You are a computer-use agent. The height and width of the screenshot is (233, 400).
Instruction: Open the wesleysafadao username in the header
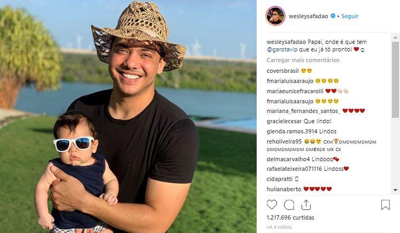tap(309, 16)
